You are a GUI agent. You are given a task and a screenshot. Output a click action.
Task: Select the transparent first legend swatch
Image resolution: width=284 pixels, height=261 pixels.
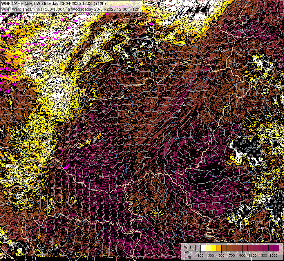(198, 248)
